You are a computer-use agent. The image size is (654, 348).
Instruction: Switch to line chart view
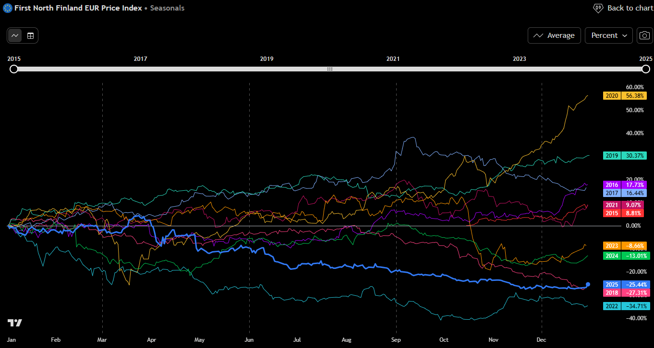click(x=15, y=35)
